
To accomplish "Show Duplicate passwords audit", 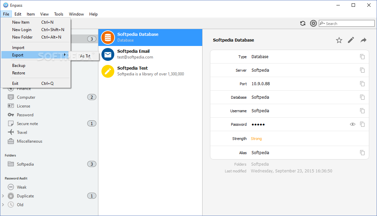I will click(50, 196).
